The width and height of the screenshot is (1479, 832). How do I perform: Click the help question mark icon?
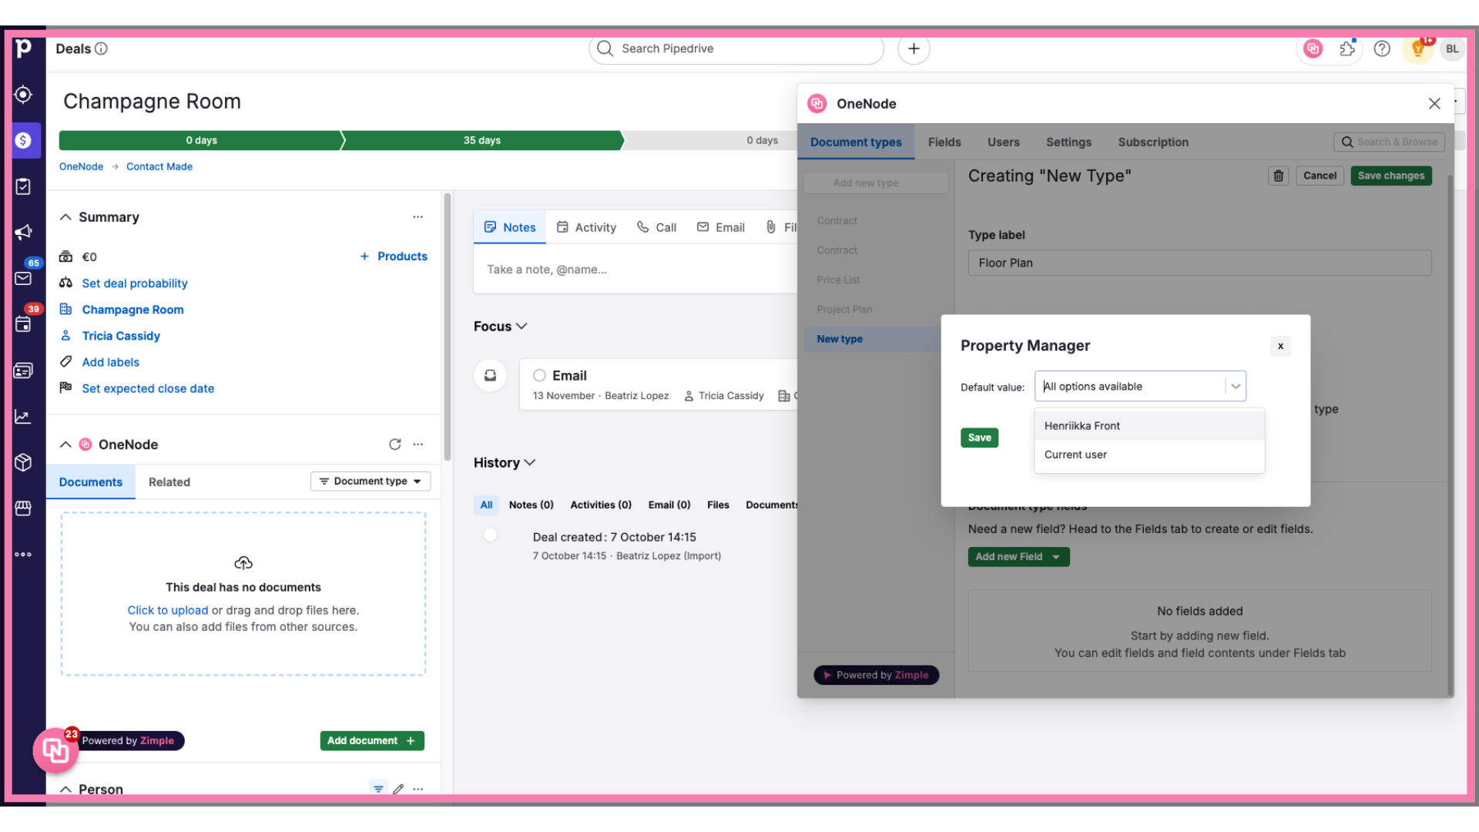point(1381,48)
